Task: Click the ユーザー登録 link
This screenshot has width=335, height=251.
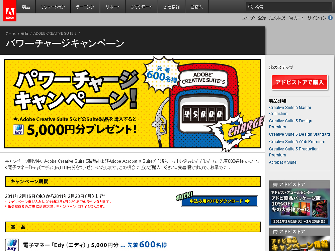Action: tap(254, 18)
